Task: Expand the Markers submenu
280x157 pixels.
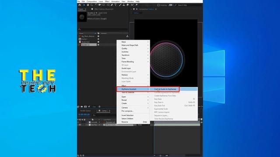Action: point(133,75)
